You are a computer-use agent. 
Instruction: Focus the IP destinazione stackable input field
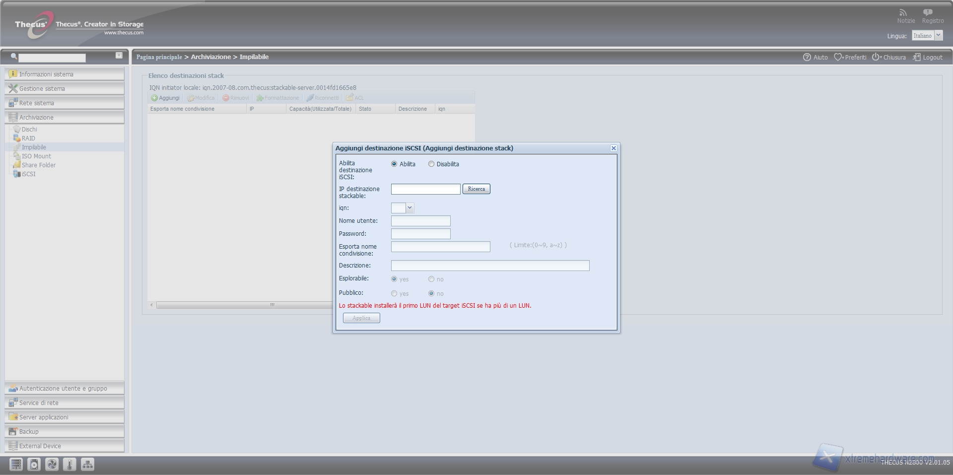click(x=425, y=189)
